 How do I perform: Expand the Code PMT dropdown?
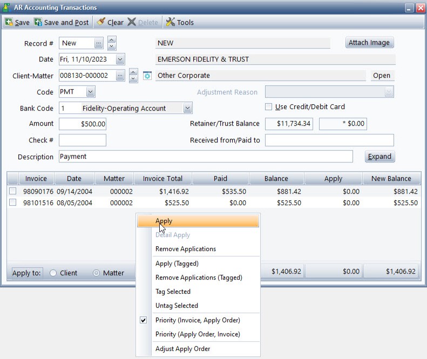pyautogui.click(x=90, y=92)
